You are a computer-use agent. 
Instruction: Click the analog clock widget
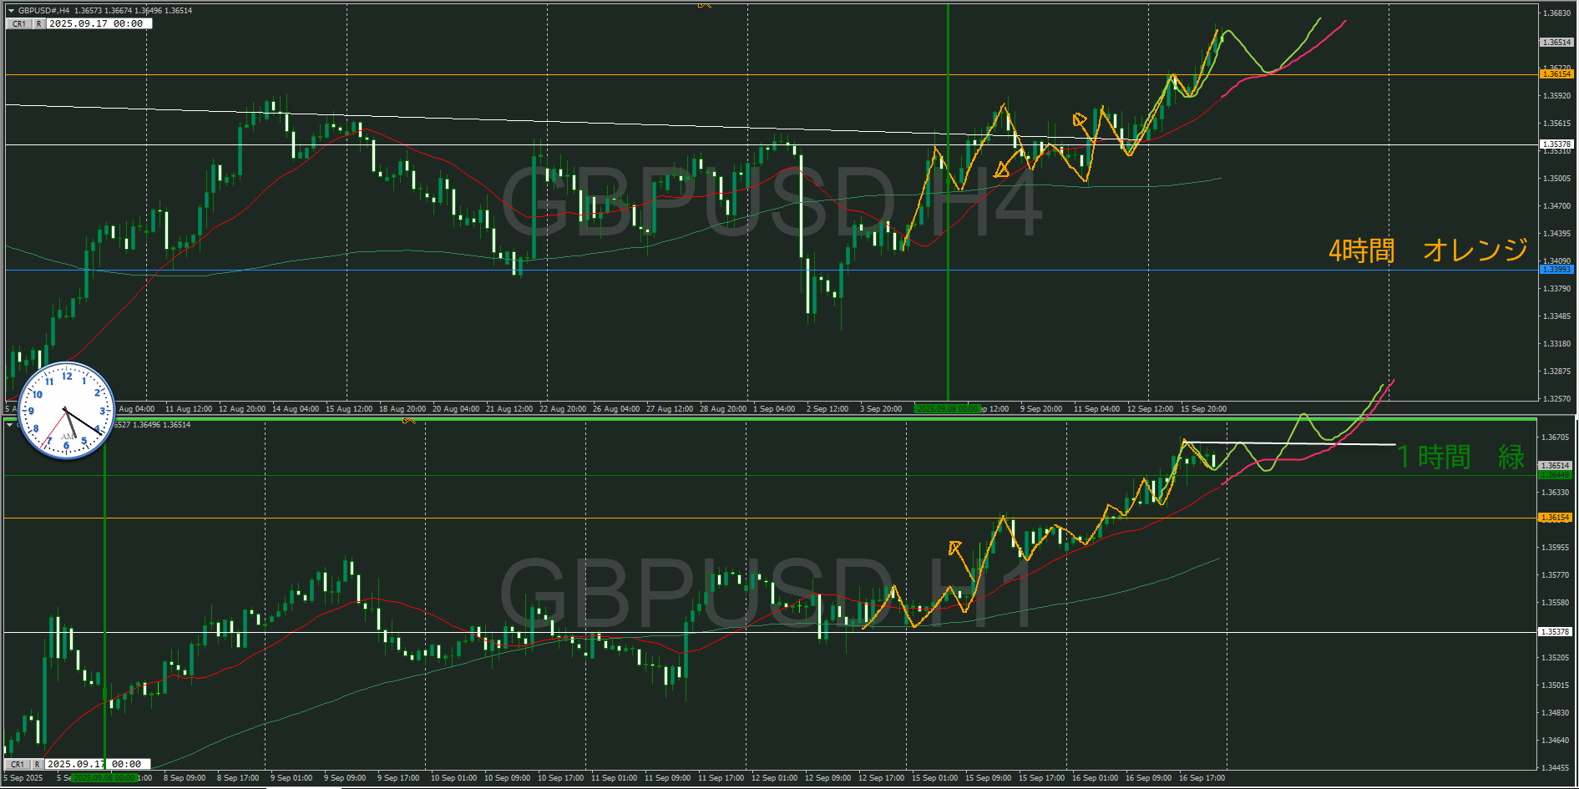click(66, 410)
